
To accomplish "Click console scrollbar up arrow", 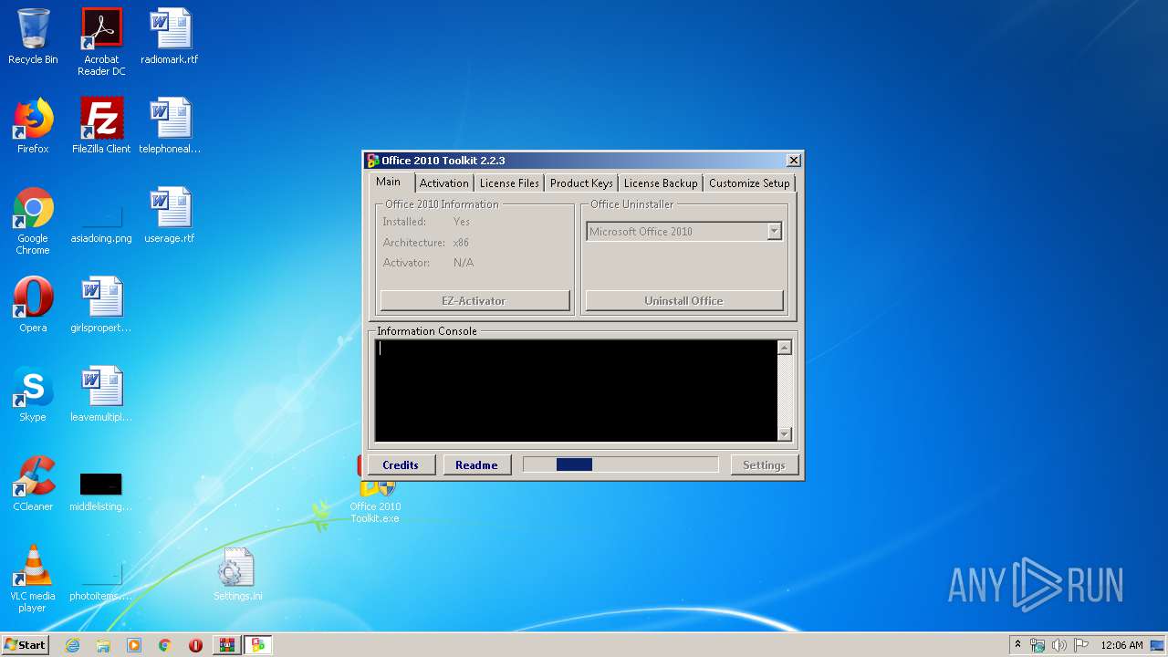I will point(785,347).
